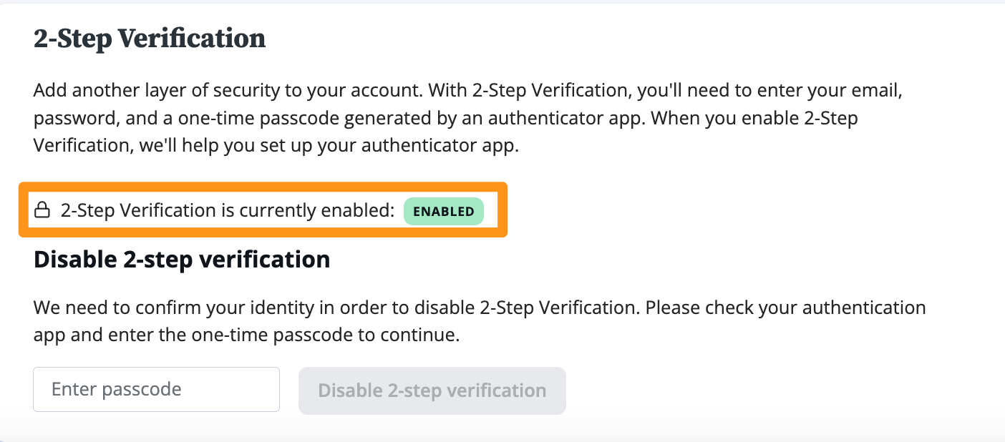1005x442 pixels.
Task: Click the green ENABLED status badge
Action: pos(444,211)
